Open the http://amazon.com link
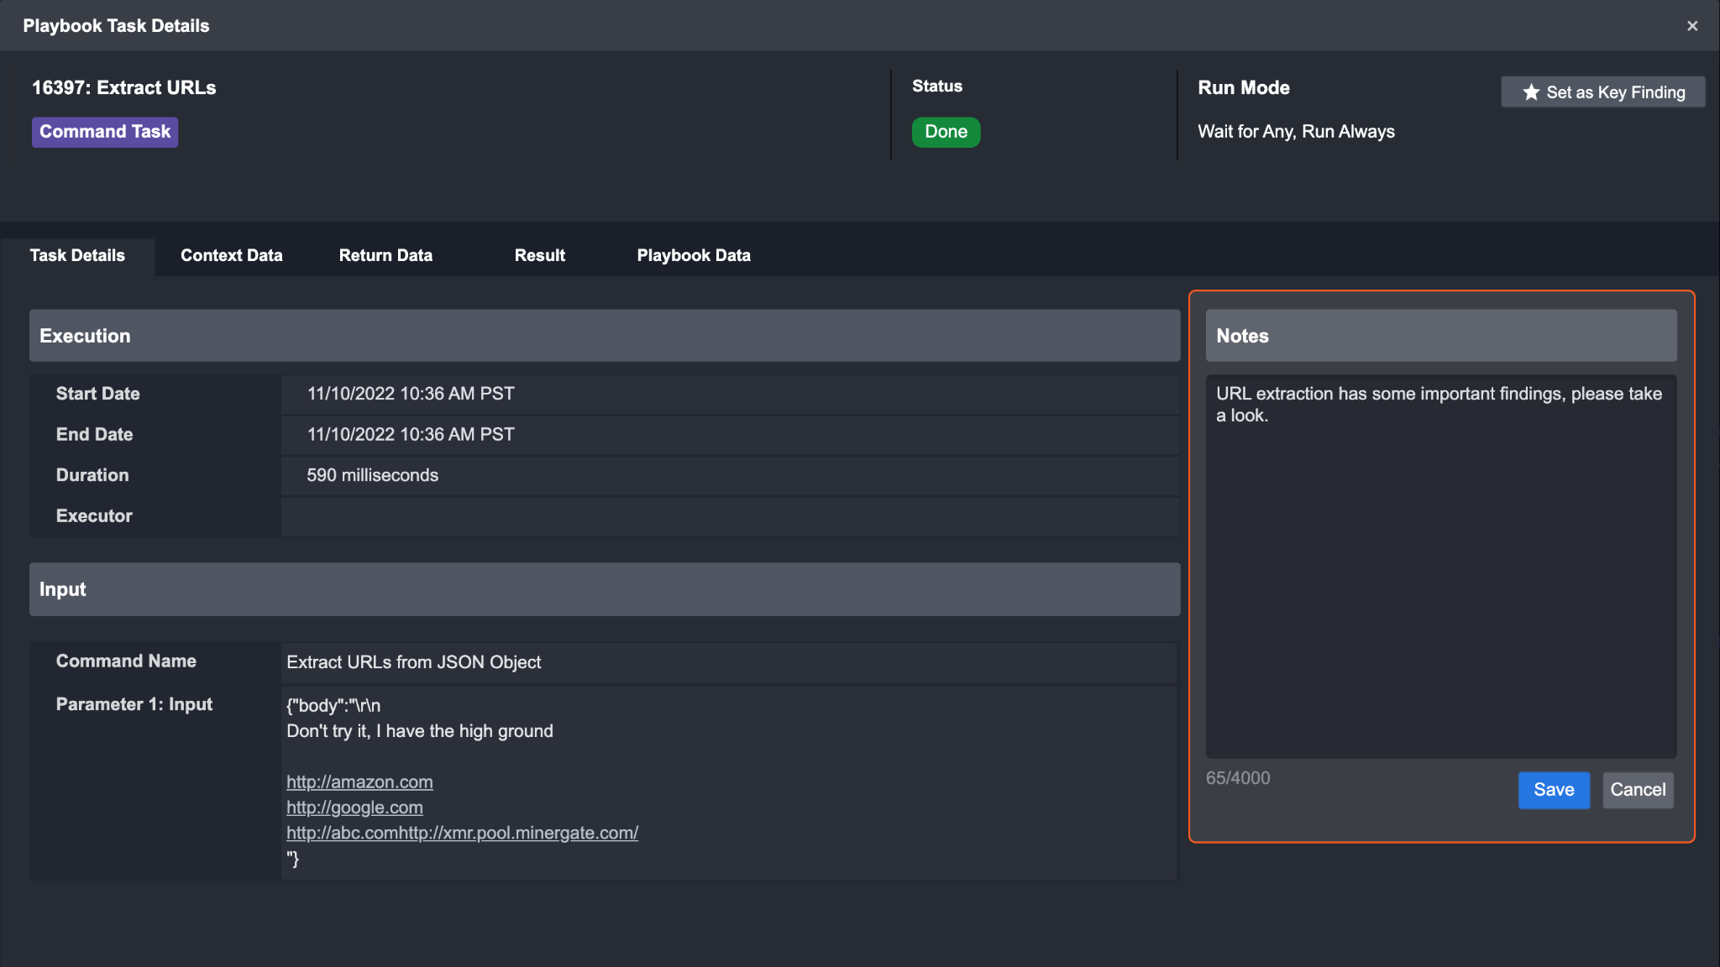The height and width of the screenshot is (967, 1720). click(x=359, y=781)
